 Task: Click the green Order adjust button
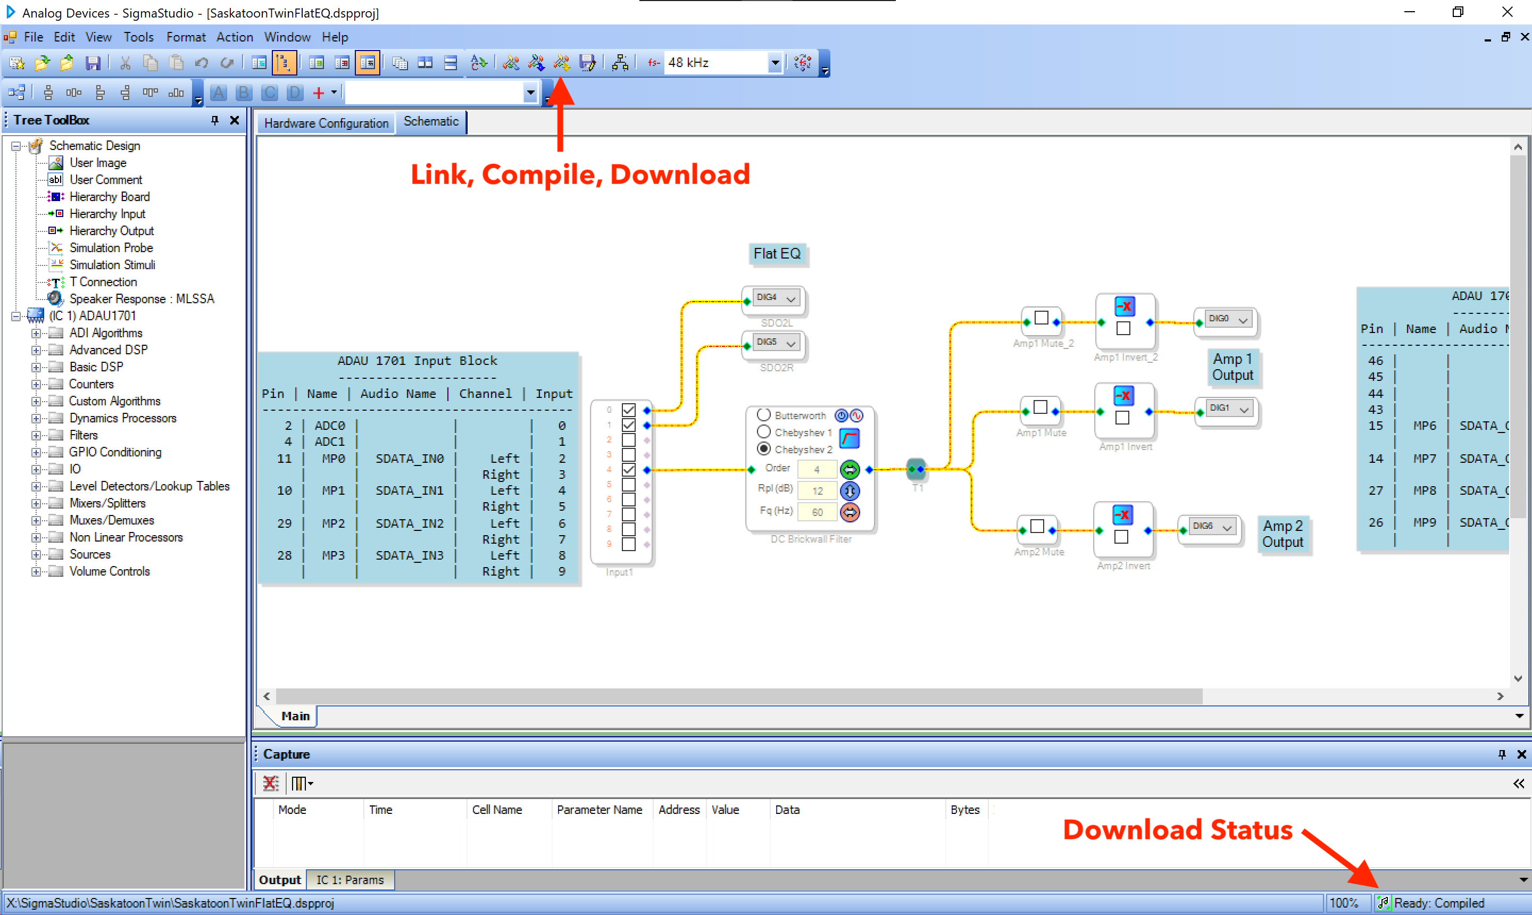[850, 470]
